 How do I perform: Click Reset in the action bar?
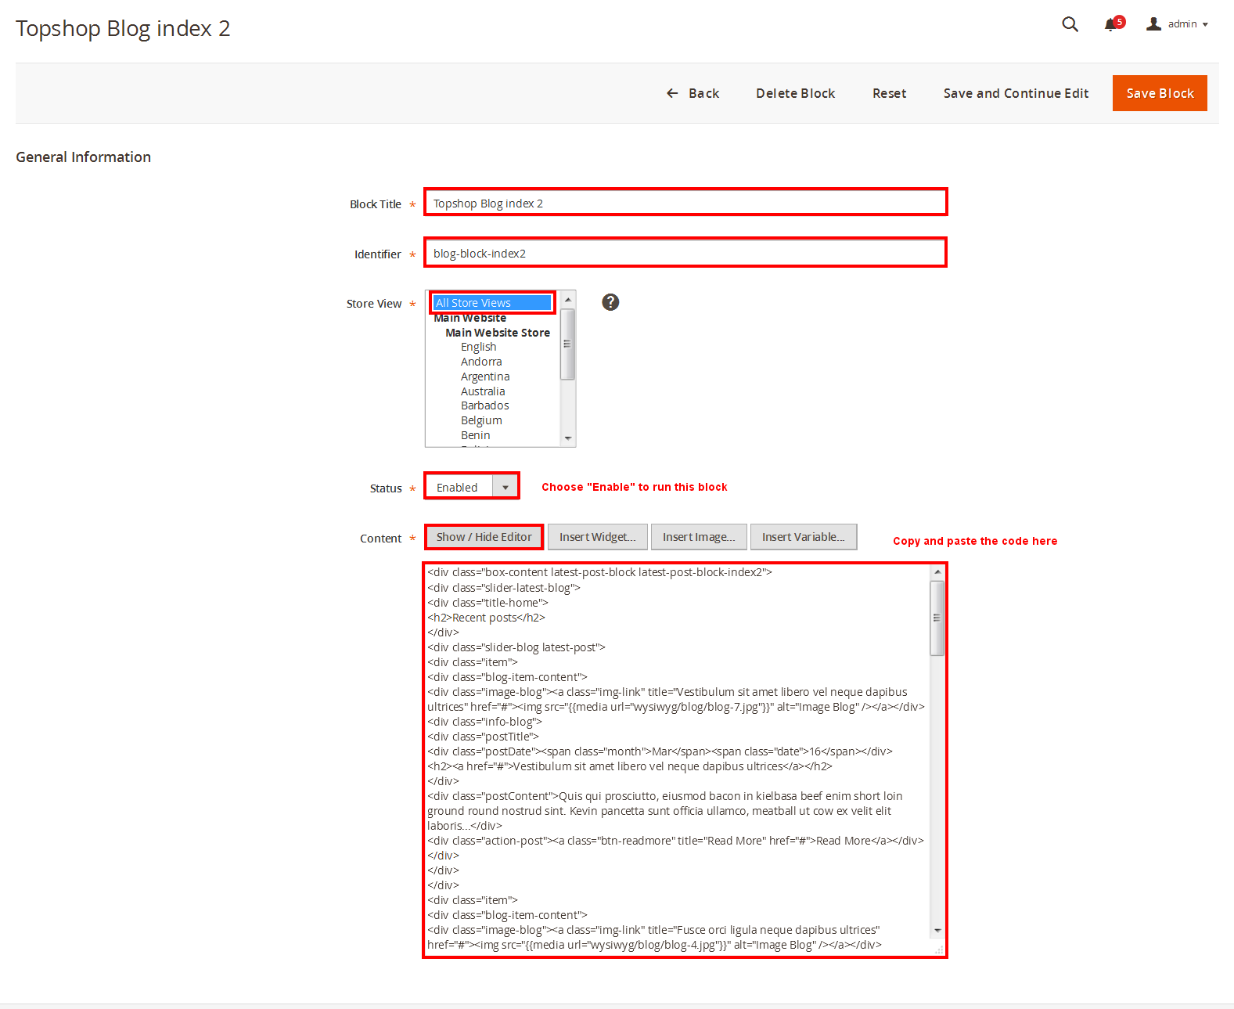tap(889, 93)
